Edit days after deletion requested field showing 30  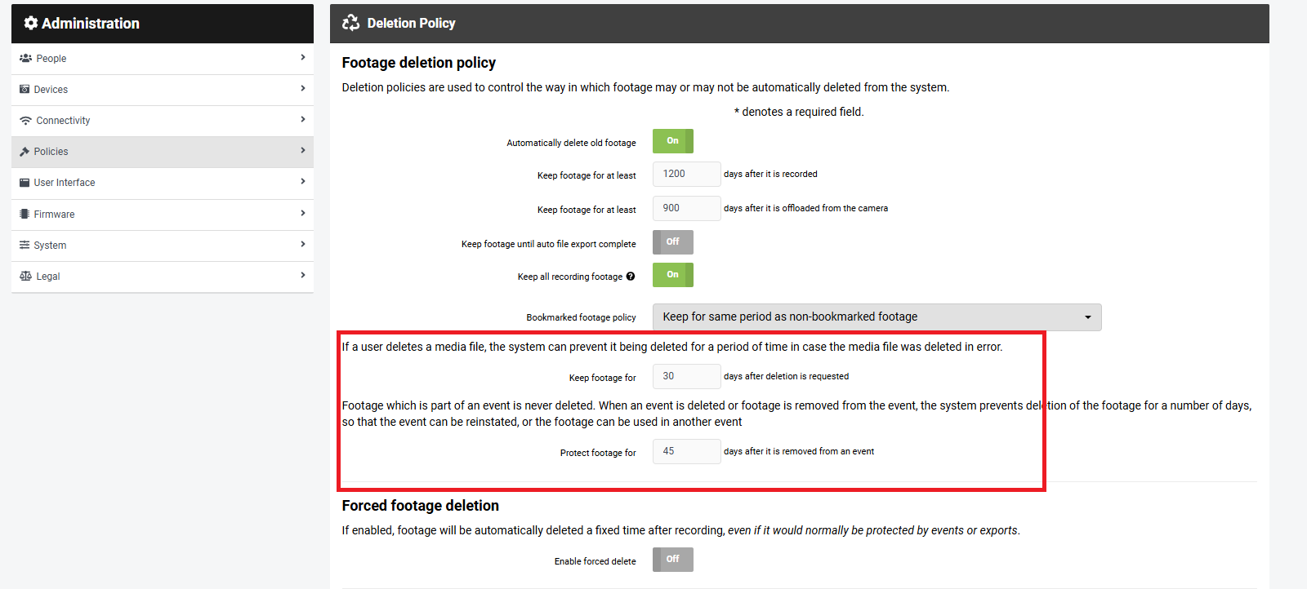[x=687, y=376]
